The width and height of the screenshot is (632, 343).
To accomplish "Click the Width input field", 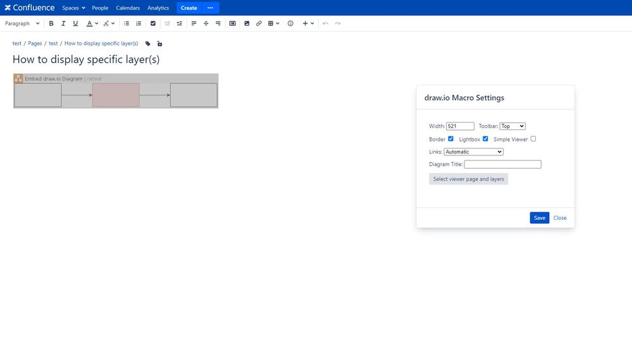I will pyautogui.click(x=460, y=126).
